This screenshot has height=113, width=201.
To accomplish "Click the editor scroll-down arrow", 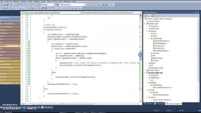I will pyautogui.click(x=140, y=101).
